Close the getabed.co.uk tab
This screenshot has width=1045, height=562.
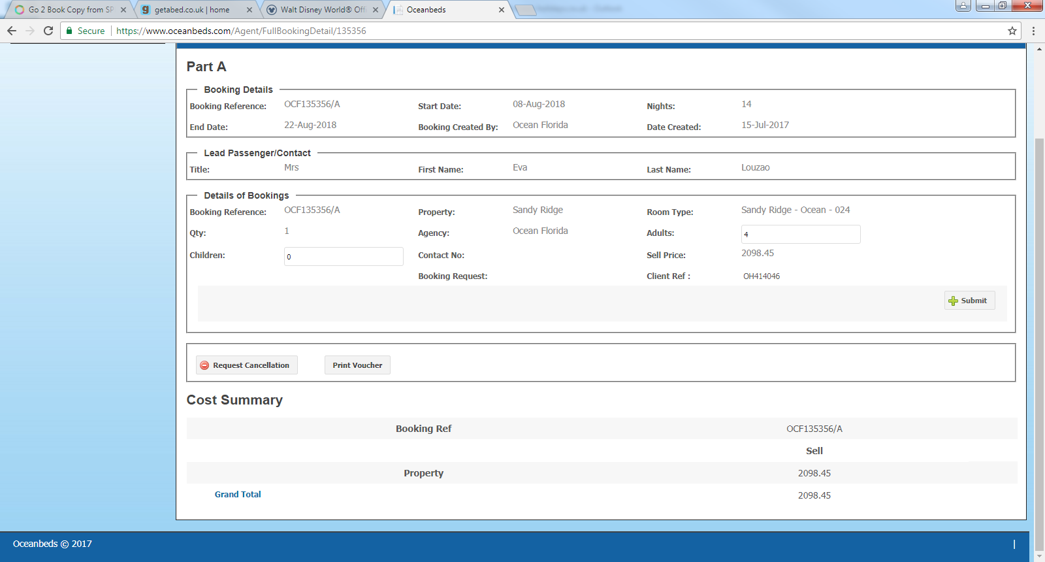(x=249, y=10)
